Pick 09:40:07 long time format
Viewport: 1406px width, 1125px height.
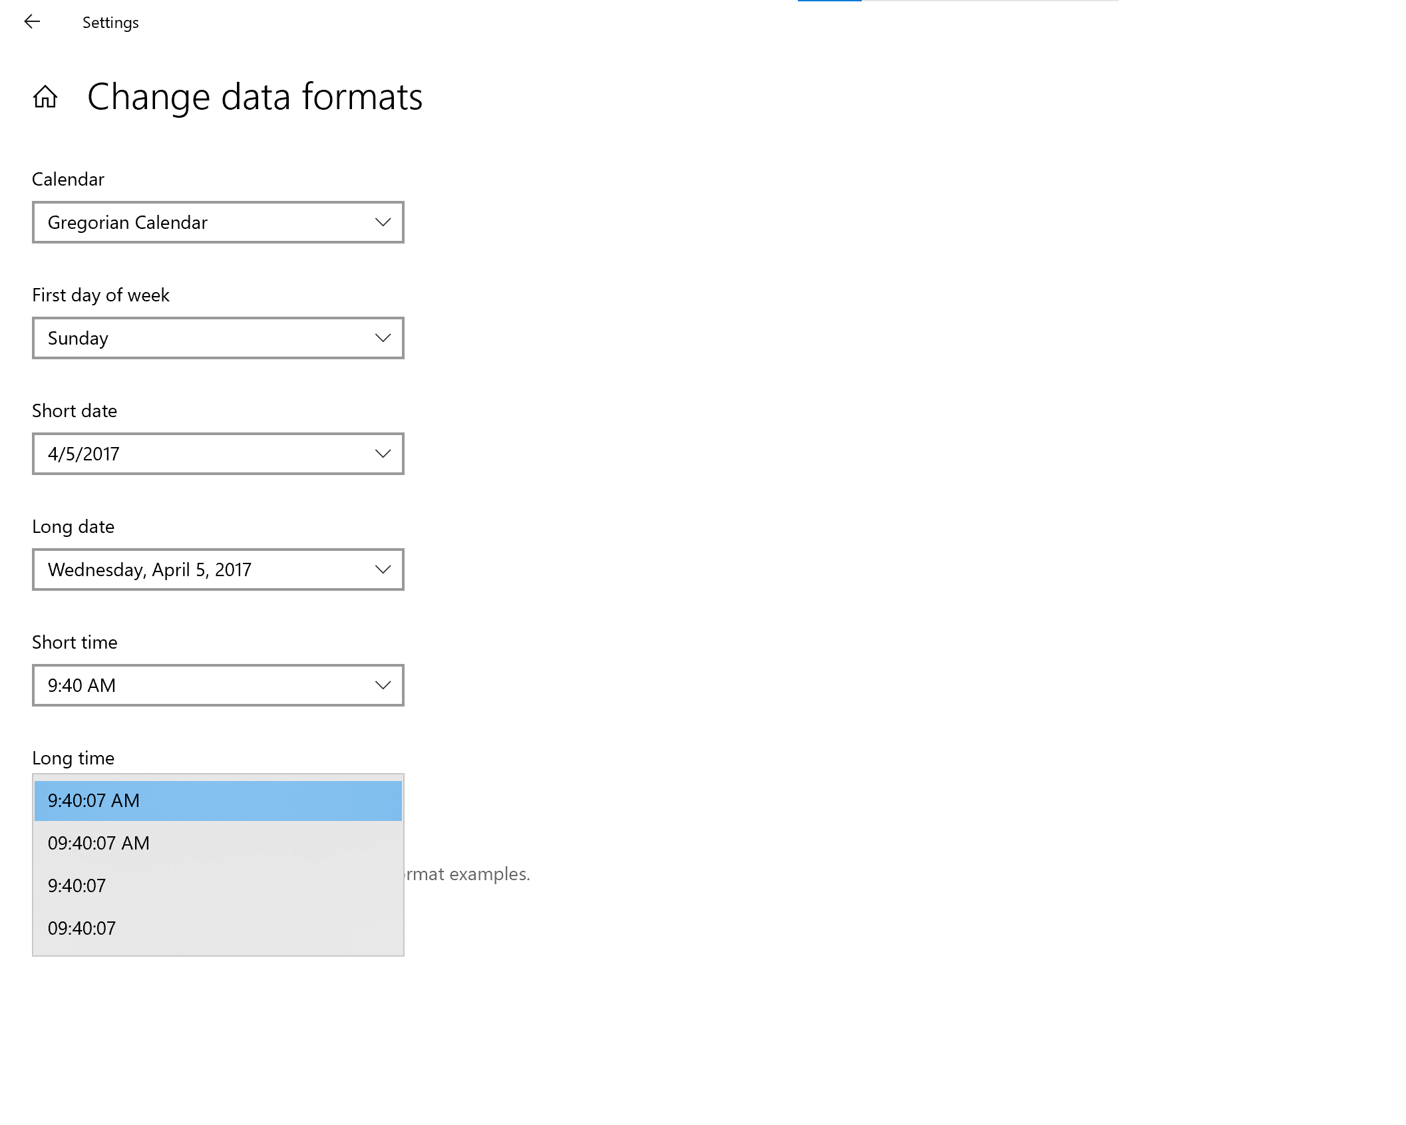tap(218, 928)
